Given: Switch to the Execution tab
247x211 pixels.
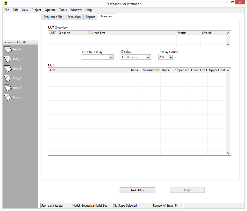Looking at the screenshot, I should [x=74, y=17].
